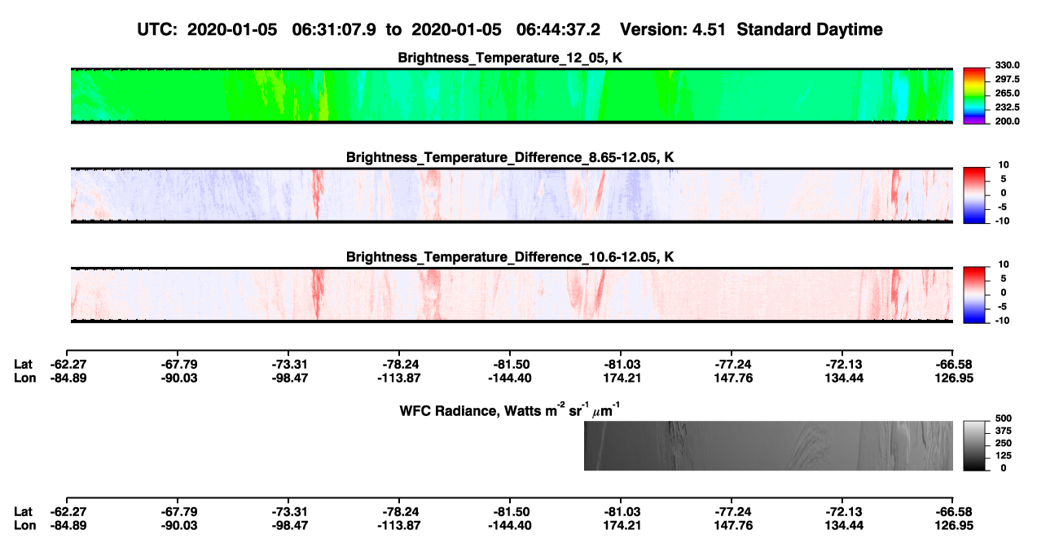Click the grayscale WFC Radiance color bar

tap(974, 445)
